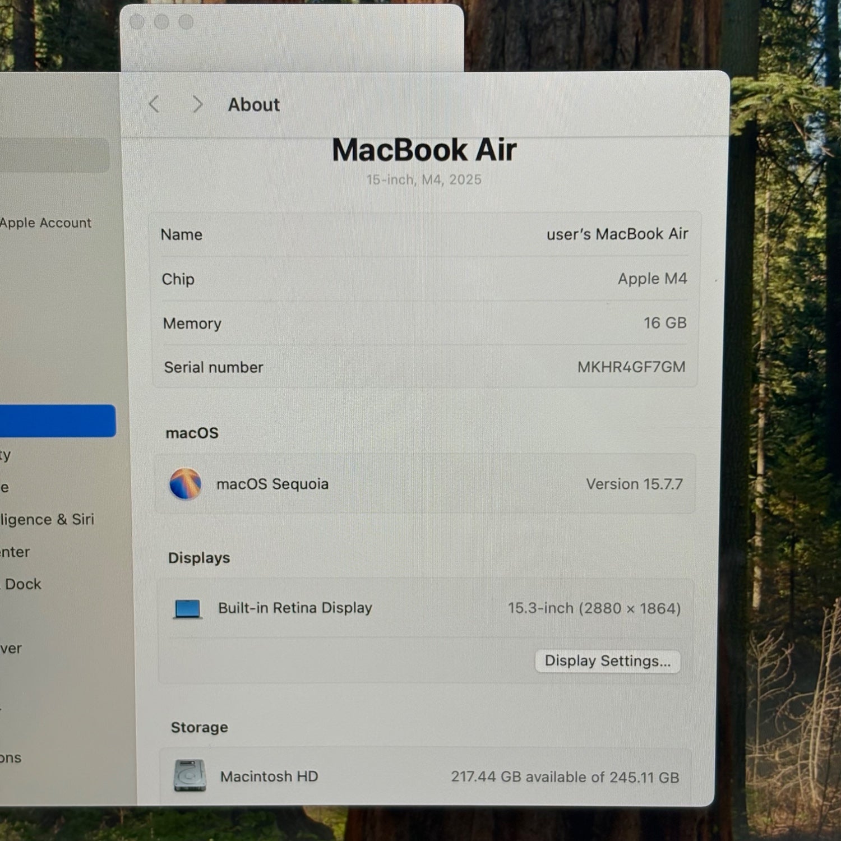The height and width of the screenshot is (841, 841).
Task: Open Display Settings
Action: [608, 661]
